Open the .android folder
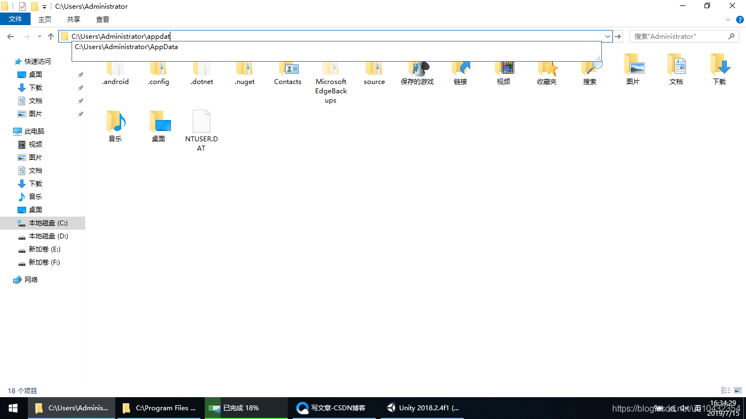Image resolution: width=746 pixels, height=419 pixels. click(115, 73)
